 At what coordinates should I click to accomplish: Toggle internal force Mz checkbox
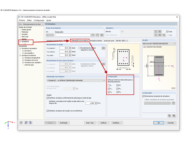click(117, 92)
